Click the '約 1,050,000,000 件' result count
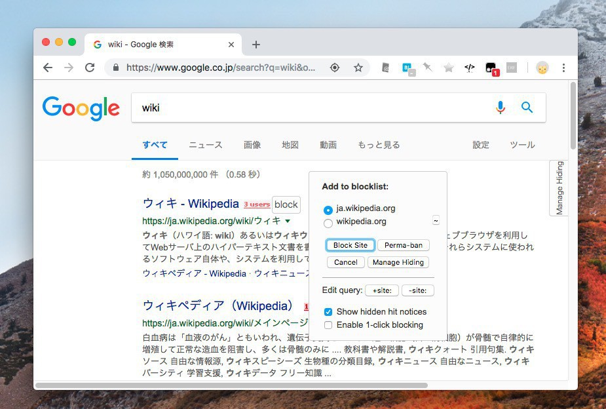The image size is (606, 409). pyautogui.click(x=180, y=174)
